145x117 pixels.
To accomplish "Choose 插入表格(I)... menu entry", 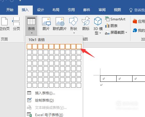I will (54, 93).
